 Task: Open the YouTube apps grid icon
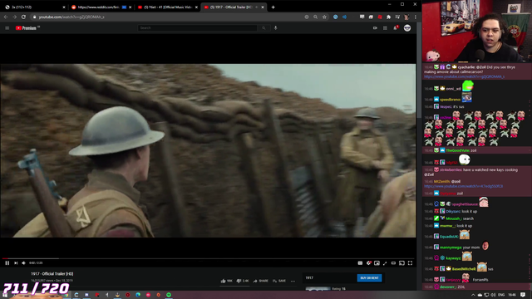[x=385, y=28]
